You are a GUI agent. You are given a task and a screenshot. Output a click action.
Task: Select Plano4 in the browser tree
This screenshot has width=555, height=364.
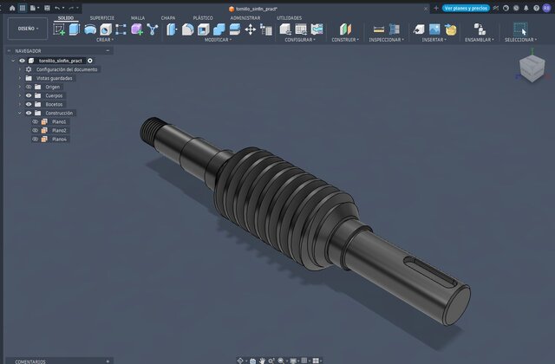pyautogui.click(x=59, y=139)
